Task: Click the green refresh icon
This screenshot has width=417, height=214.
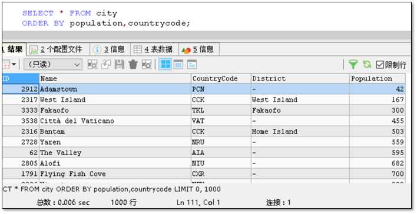Action: coord(367,64)
